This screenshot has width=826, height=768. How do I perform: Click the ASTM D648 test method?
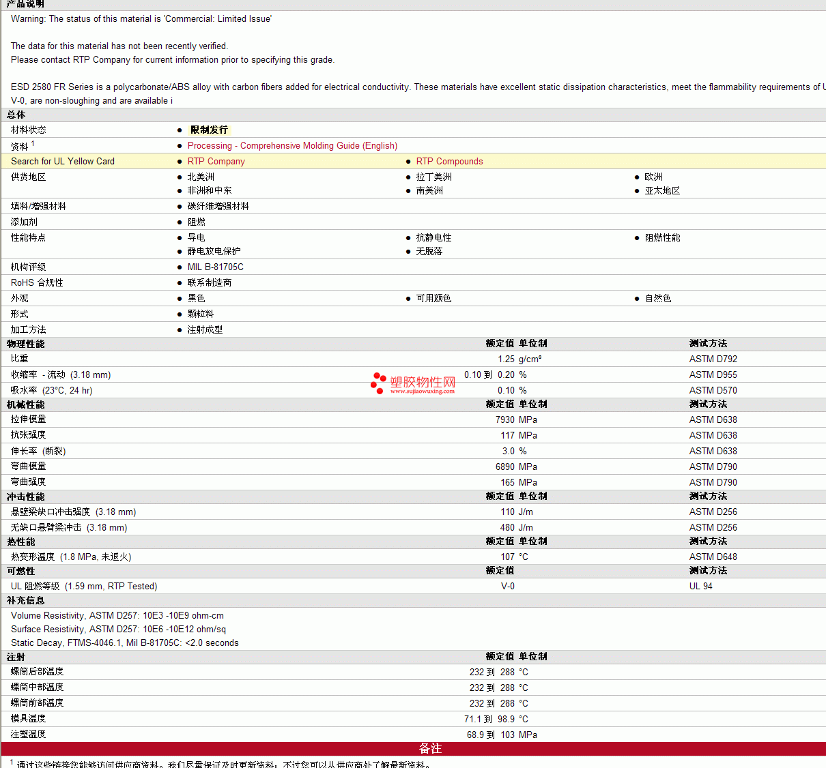coord(713,557)
